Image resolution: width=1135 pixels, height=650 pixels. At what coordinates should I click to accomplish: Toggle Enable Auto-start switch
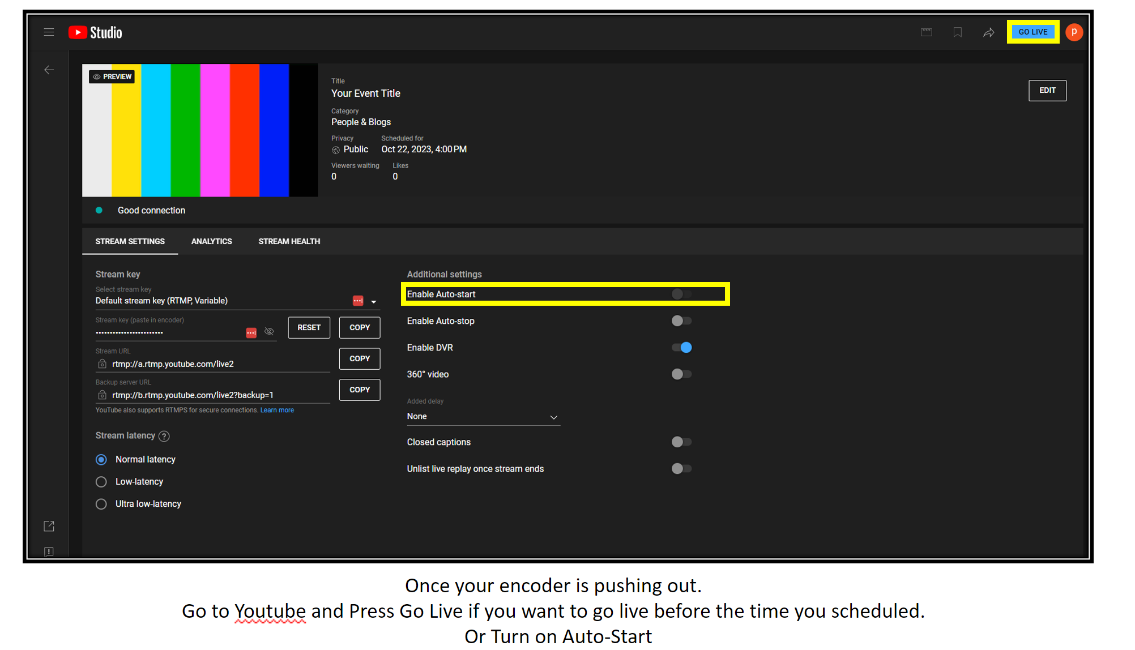(x=681, y=294)
